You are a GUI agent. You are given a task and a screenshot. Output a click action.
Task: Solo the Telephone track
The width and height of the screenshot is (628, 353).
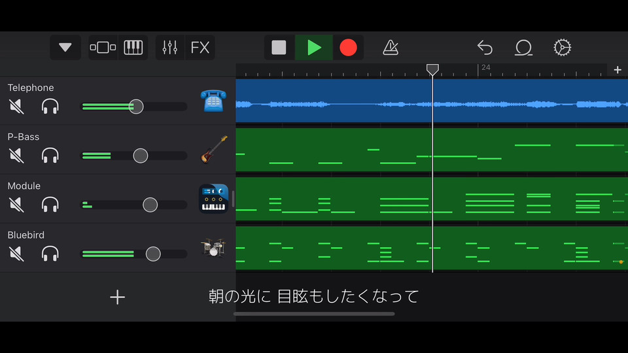coord(50,107)
